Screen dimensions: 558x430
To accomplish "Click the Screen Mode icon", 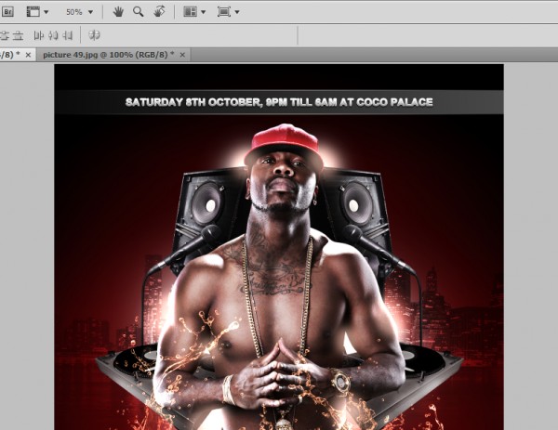I will click(224, 12).
